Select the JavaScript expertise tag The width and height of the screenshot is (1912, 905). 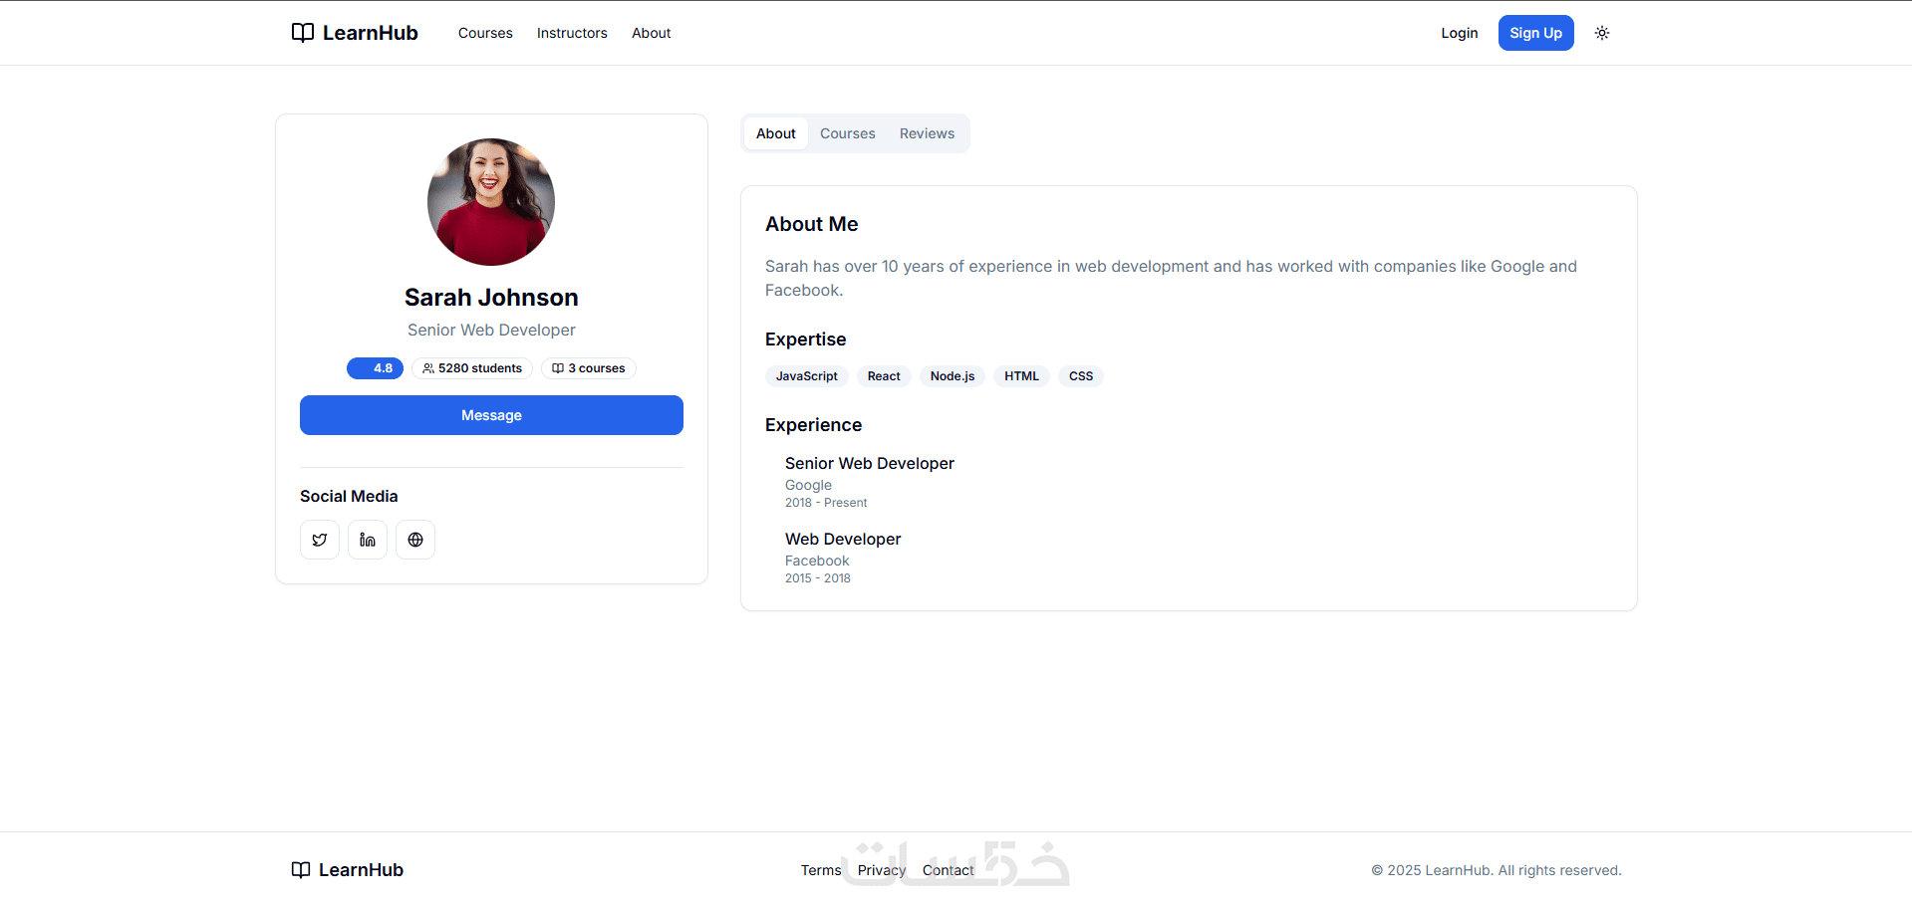pos(807,376)
